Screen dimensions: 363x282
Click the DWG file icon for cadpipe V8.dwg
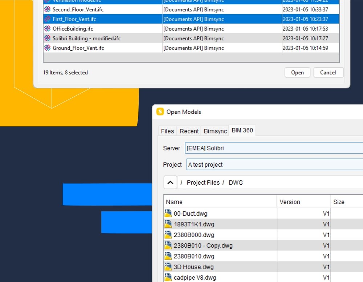(x=168, y=277)
